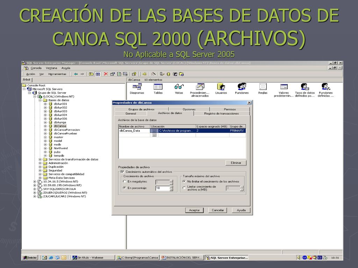Image resolution: width=358 pixels, height=268 pixels.
Task: Open the Herramientas menu
Action: (x=57, y=74)
